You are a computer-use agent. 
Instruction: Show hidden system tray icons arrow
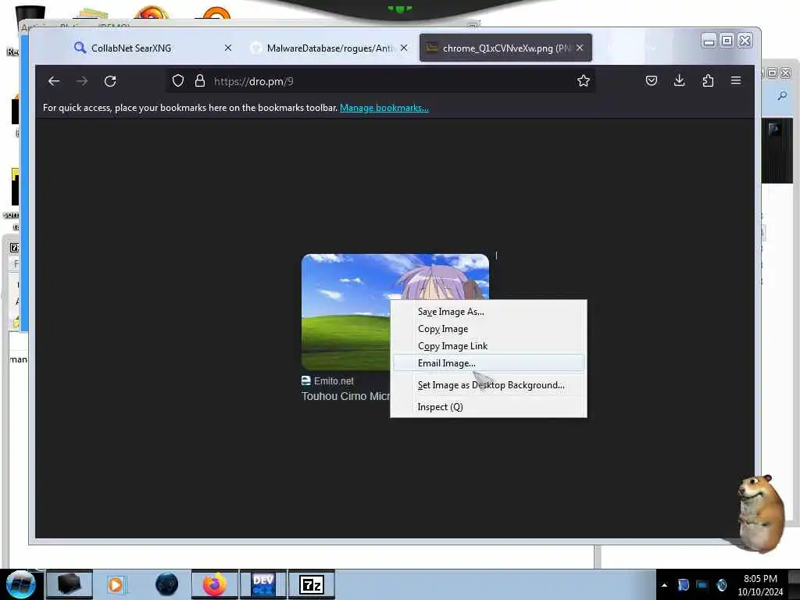click(664, 585)
